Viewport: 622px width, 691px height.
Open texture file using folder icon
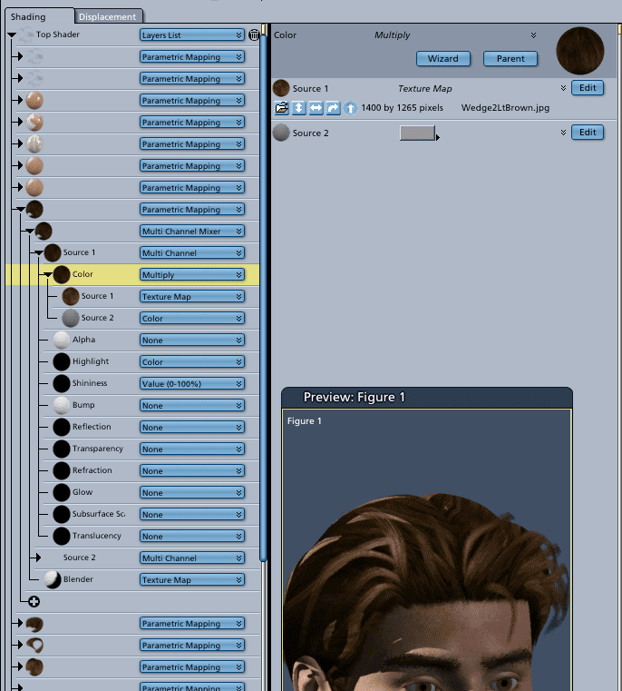pos(282,108)
